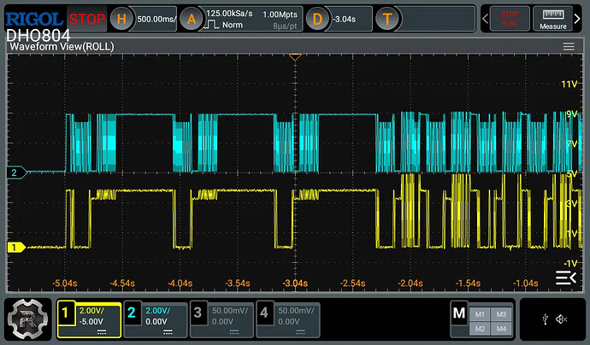Open the Math M panel

(459, 313)
